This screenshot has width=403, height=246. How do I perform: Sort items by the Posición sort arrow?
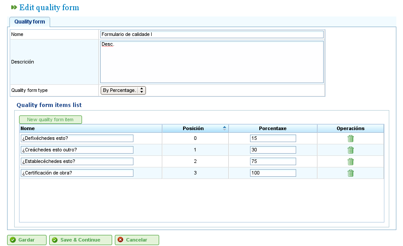[224, 128]
